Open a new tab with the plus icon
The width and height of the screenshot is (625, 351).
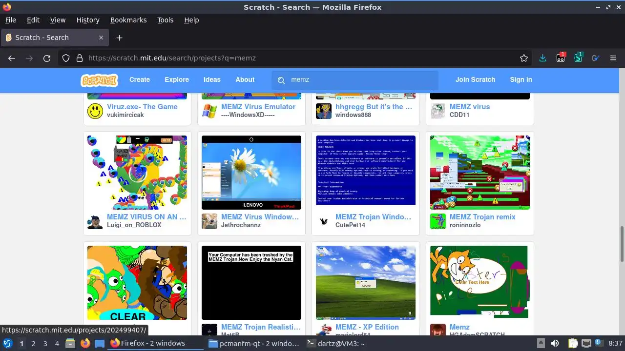119,38
